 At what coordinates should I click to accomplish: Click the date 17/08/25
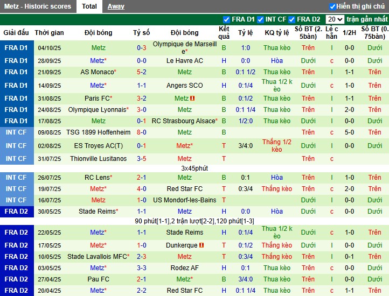coord(50,121)
